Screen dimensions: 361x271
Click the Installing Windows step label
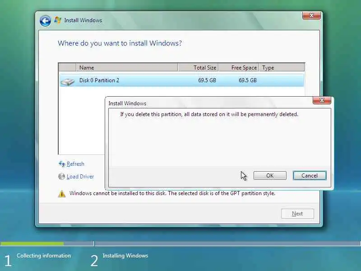tap(125, 256)
